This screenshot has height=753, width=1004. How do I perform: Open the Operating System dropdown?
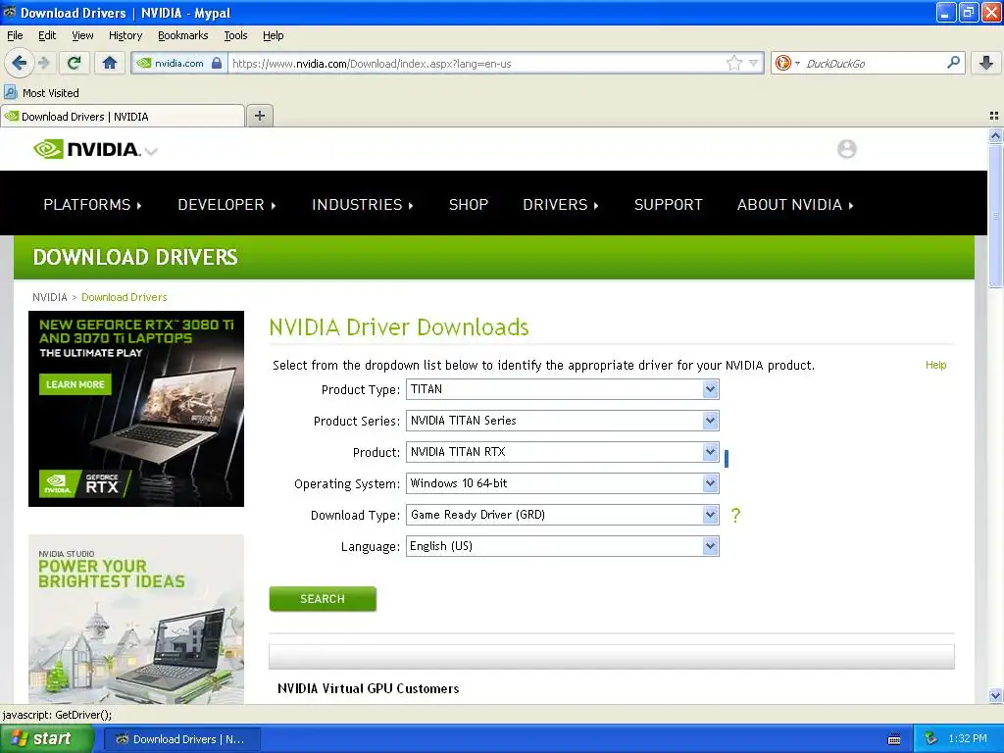point(562,483)
